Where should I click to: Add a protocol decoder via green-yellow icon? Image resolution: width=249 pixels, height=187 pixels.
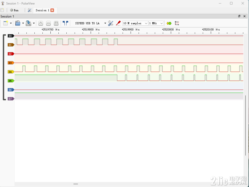pyautogui.click(x=169, y=23)
